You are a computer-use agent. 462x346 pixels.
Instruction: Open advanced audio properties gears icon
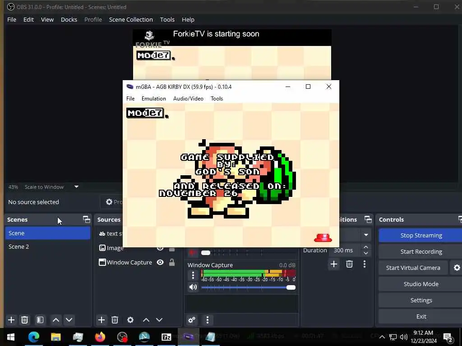point(191,320)
